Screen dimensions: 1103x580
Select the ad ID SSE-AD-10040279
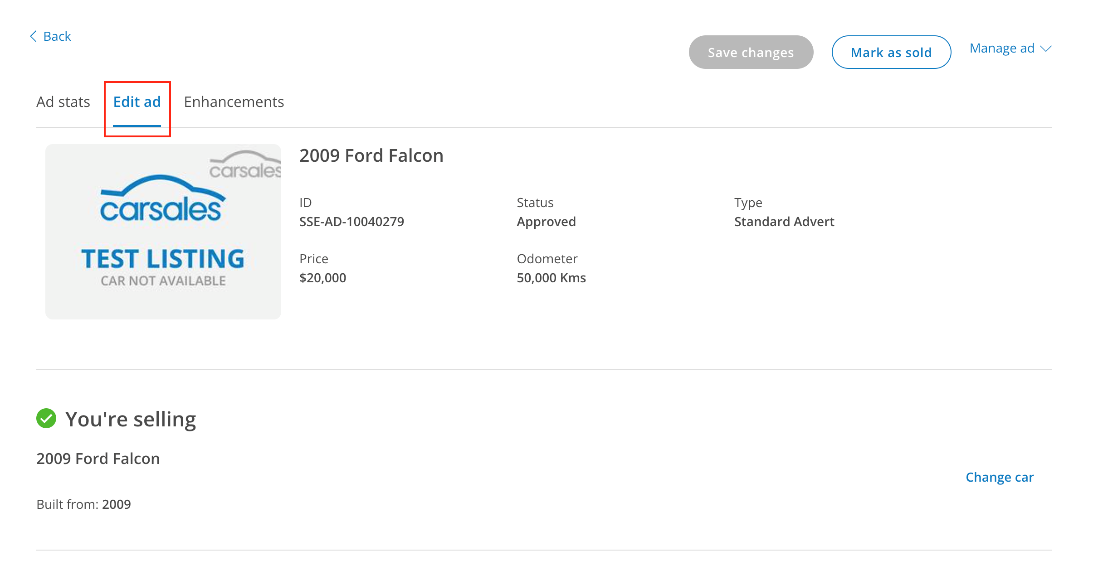(x=351, y=222)
